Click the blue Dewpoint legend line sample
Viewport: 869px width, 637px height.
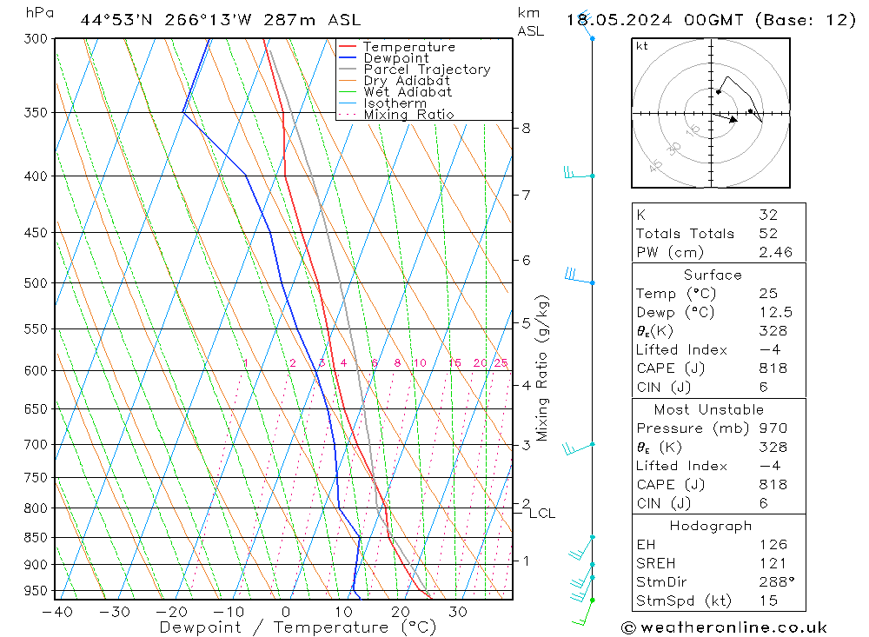point(348,57)
